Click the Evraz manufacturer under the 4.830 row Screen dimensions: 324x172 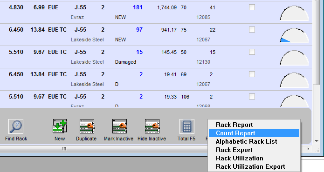tap(77, 17)
